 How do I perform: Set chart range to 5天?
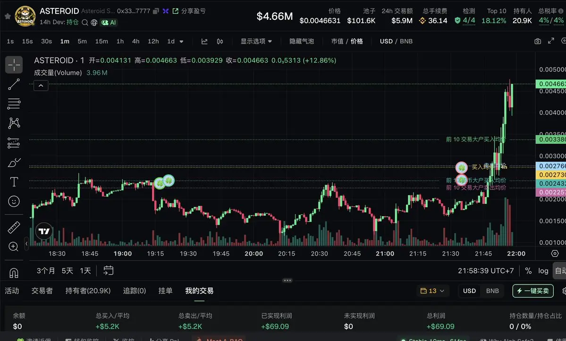coord(68,270)
